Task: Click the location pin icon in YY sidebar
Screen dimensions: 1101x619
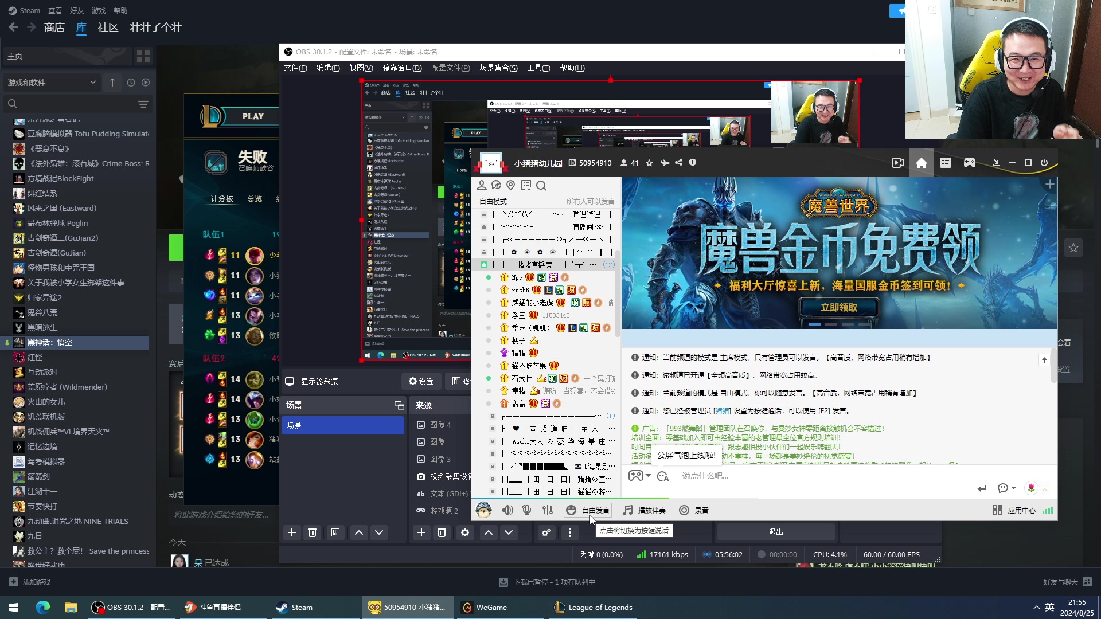Action: 511,185
